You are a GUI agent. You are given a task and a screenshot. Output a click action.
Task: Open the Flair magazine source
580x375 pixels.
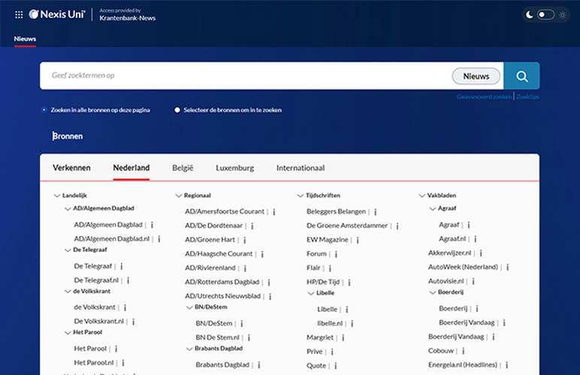[313, 268]
